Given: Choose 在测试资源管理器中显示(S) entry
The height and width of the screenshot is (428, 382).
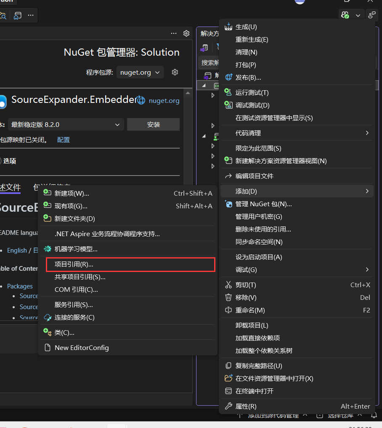Looking at the screenshot, I should [297, 118].
